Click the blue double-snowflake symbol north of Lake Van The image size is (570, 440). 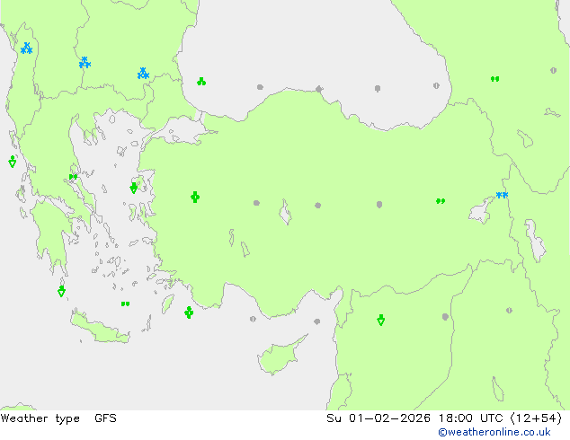point(502,196)
